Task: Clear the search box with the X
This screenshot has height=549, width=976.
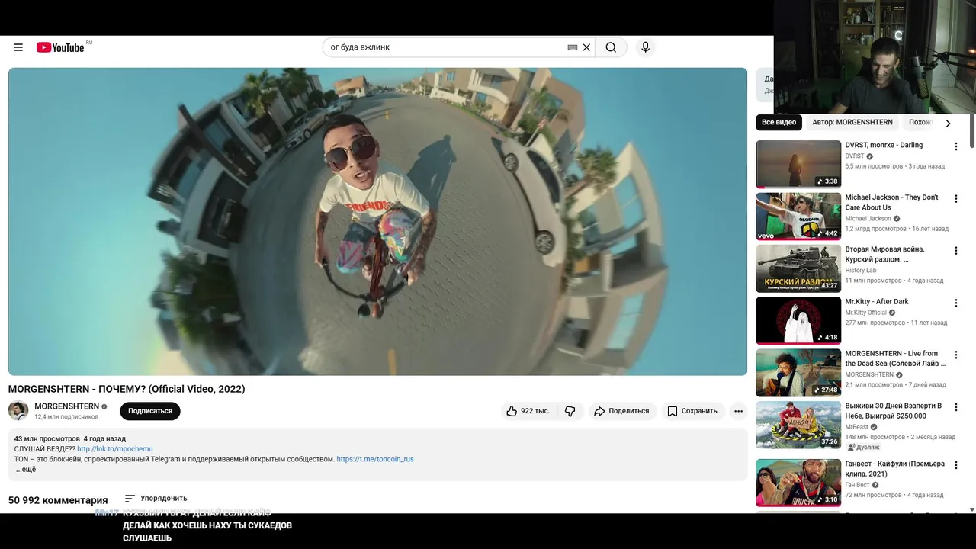Action: 586,47
